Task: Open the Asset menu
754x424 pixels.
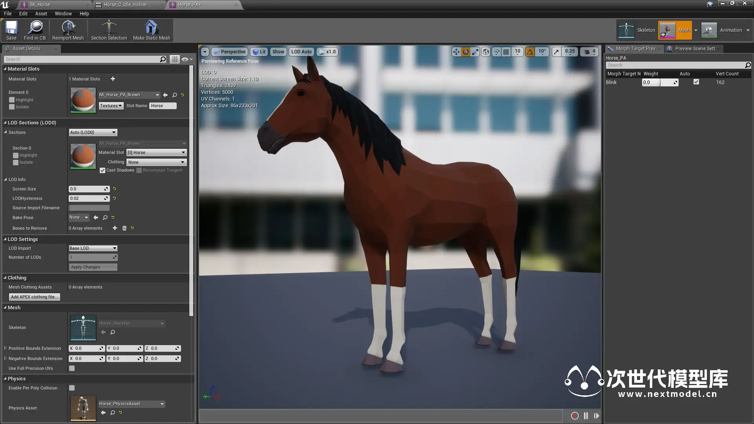Action: pyautogui.click(x=41, y=13)
